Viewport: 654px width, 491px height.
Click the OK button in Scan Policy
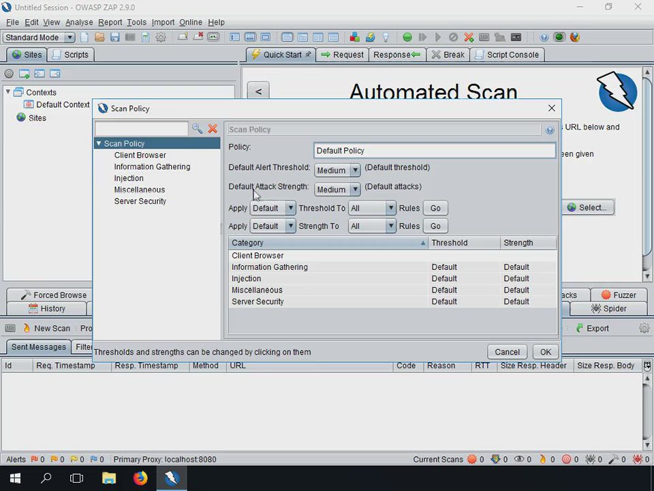pyautogui.click(x=545, y=352)
